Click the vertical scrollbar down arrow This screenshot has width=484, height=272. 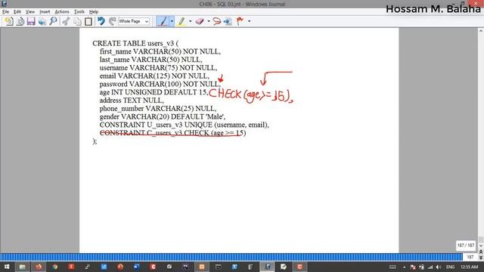[x=481, y=246]
